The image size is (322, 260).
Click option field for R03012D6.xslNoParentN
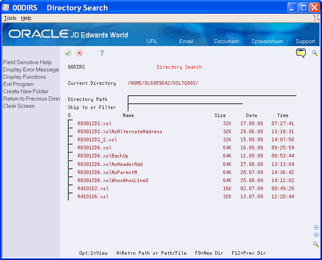[70, 172]
